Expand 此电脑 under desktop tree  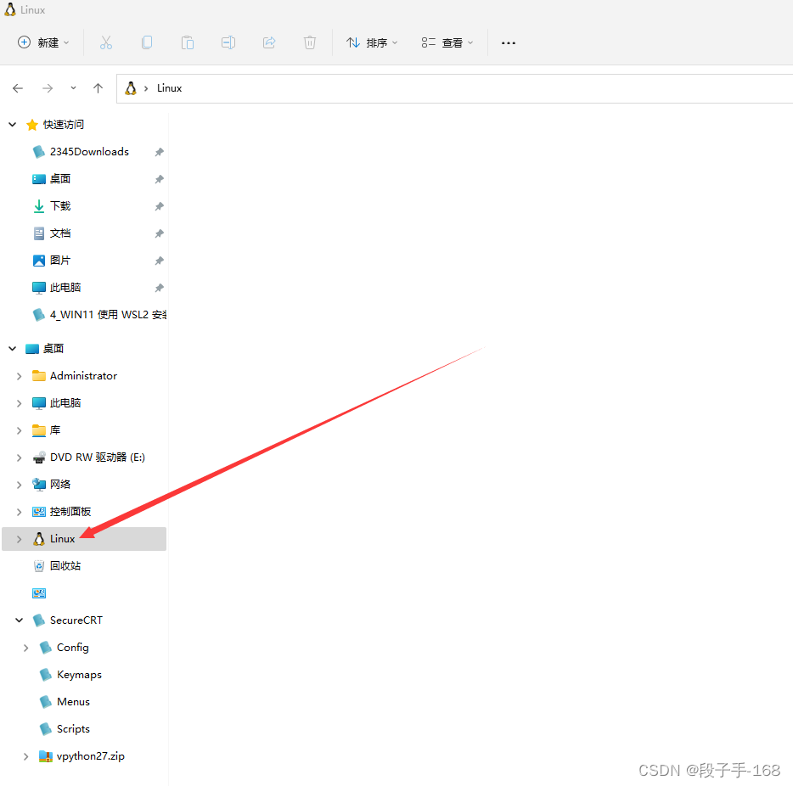click(20, 403)
